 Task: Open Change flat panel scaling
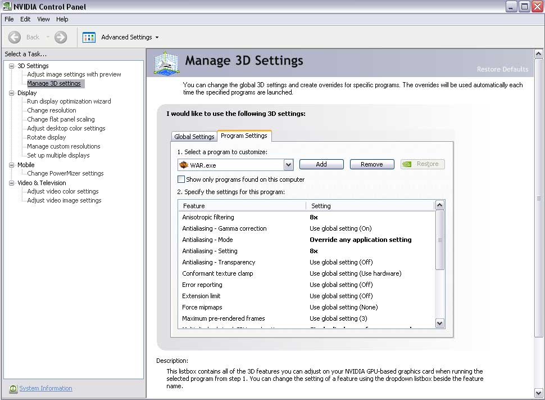pyautogui.click(x=61, y=119)
